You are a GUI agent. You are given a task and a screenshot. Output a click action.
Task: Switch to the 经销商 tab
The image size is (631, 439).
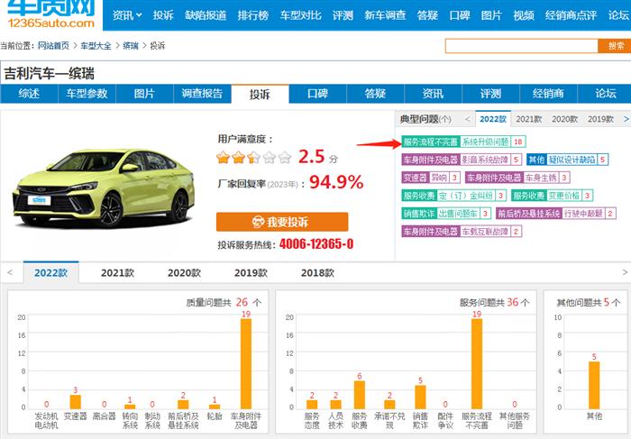click(x=548, y=94)
